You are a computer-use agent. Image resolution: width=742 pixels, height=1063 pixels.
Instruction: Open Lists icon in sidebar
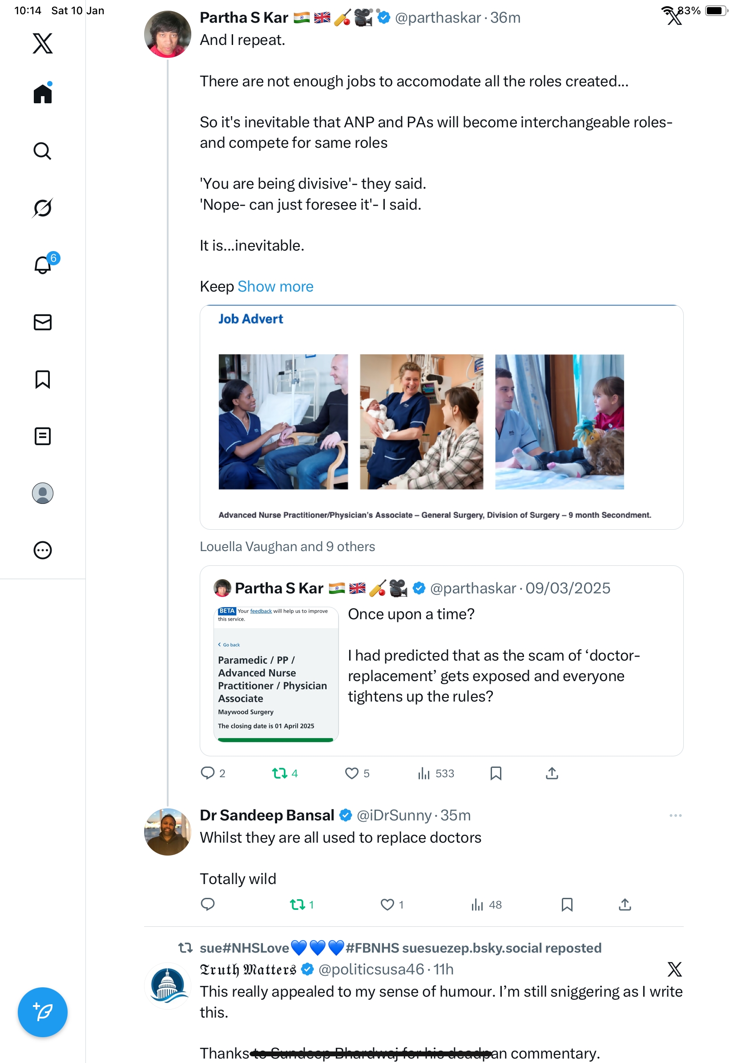[43, 436]
